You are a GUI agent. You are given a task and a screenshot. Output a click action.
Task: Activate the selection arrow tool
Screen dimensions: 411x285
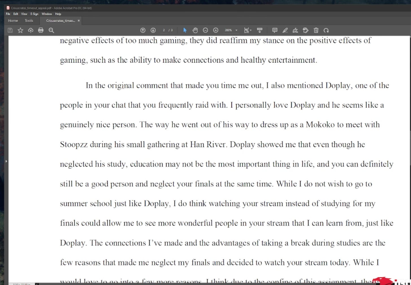(x=185, y=30)
